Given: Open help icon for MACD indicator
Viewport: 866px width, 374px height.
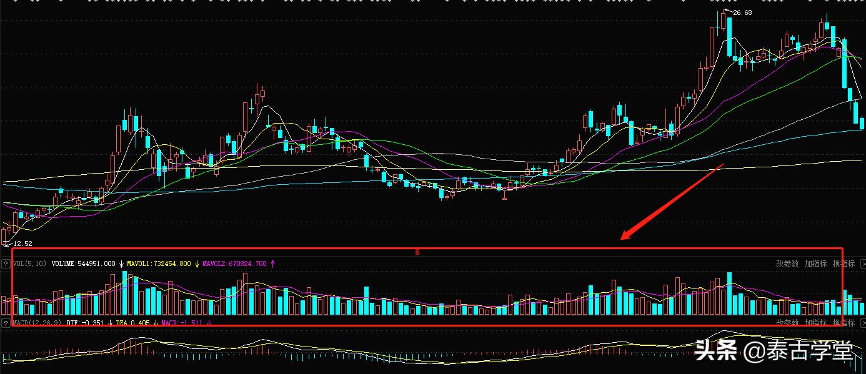Looking at the screenshot, I should point(6,323).
